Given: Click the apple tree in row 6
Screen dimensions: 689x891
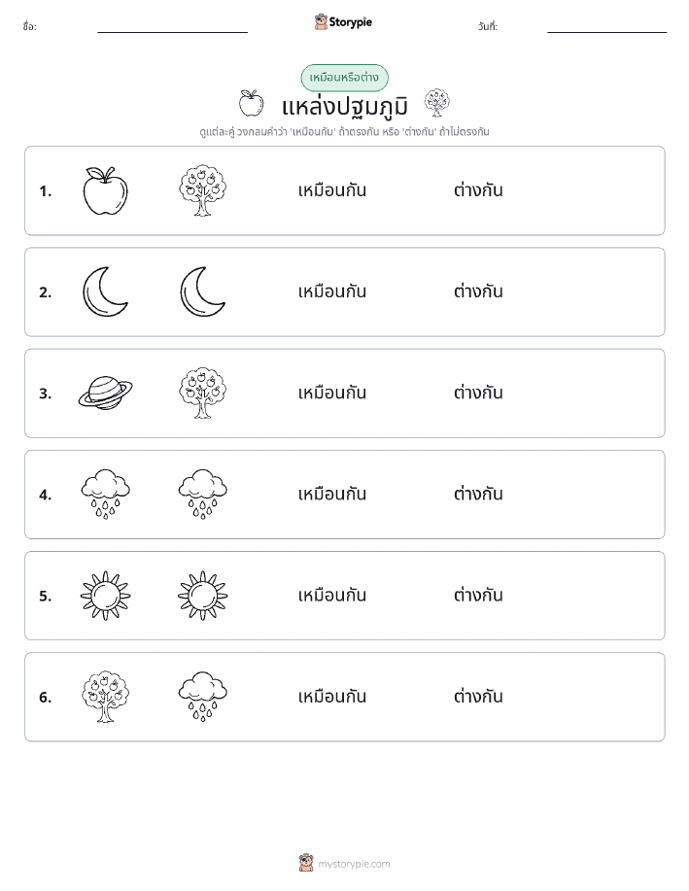Looking at the screenshot, I should coord(105,697).
